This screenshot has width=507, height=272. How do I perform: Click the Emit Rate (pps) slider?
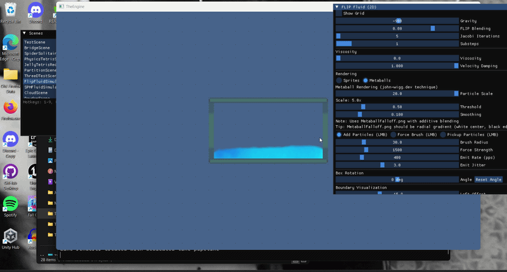397,158
